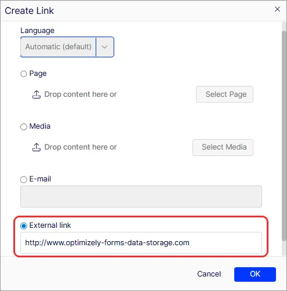Click the Language field label
Viewport: 287px width, 291px height.
[x=38, y=31]
